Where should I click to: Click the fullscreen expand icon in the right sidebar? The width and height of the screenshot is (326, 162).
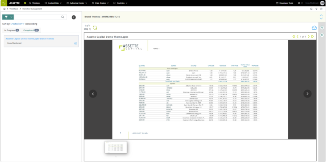tap(322, 35)
